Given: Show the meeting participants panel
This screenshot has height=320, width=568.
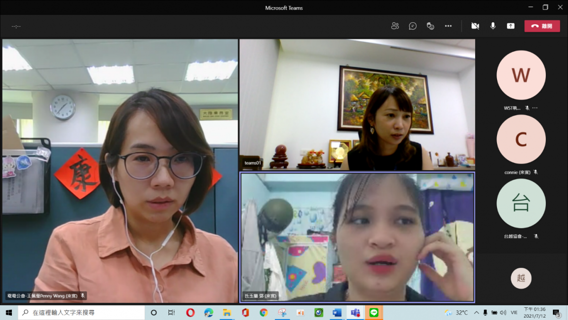Looking at the screenshot, I should 395,26.
